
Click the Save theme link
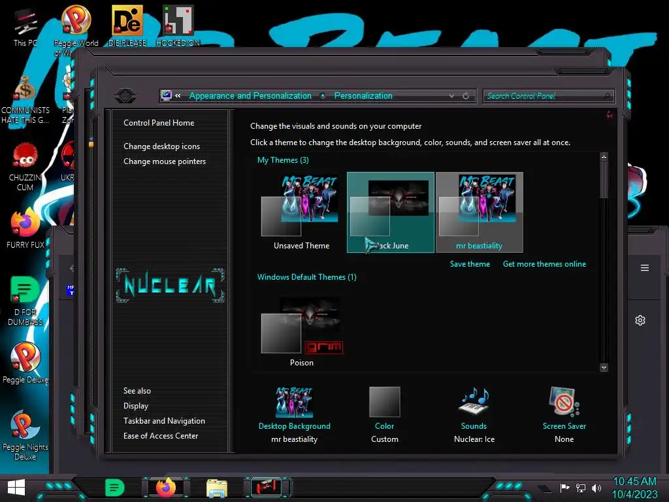point(470,264)
